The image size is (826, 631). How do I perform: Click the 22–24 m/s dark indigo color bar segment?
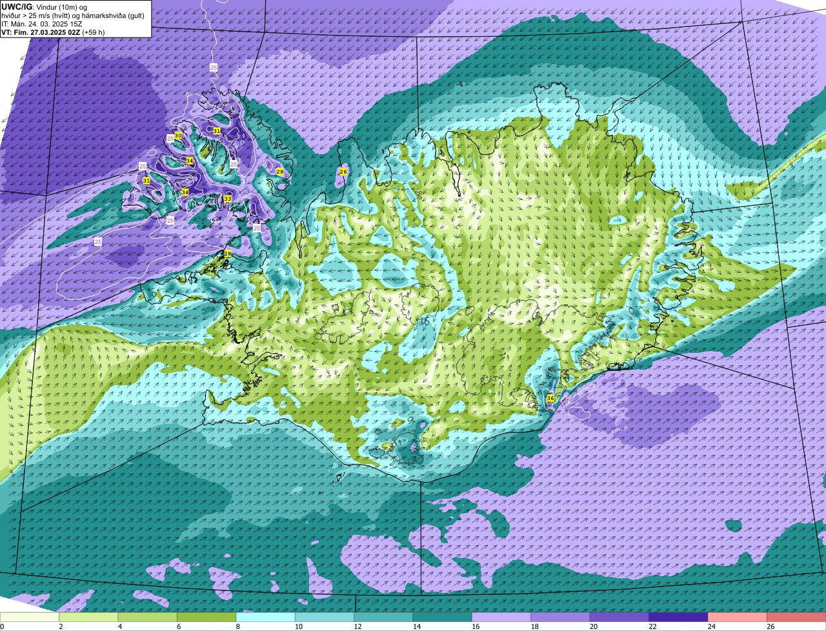679,617
